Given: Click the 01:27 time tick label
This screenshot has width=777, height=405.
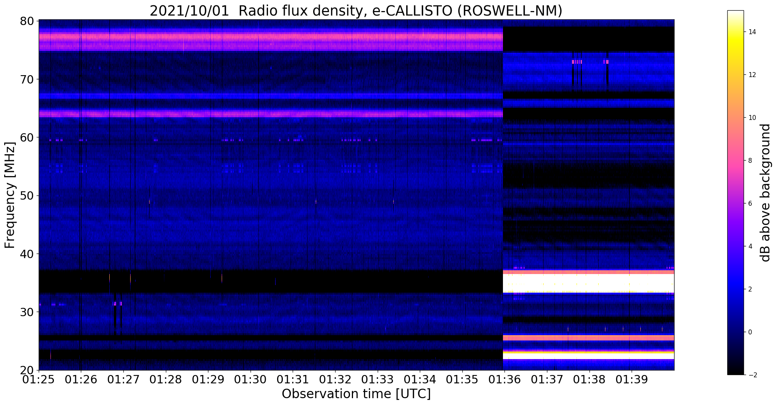Looking at the screenshot, I should [x=123, y=379].
